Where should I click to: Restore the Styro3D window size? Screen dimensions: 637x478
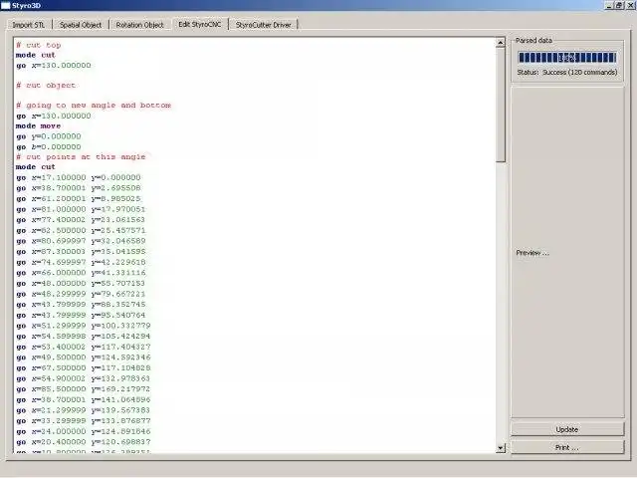tap(619, 5)
